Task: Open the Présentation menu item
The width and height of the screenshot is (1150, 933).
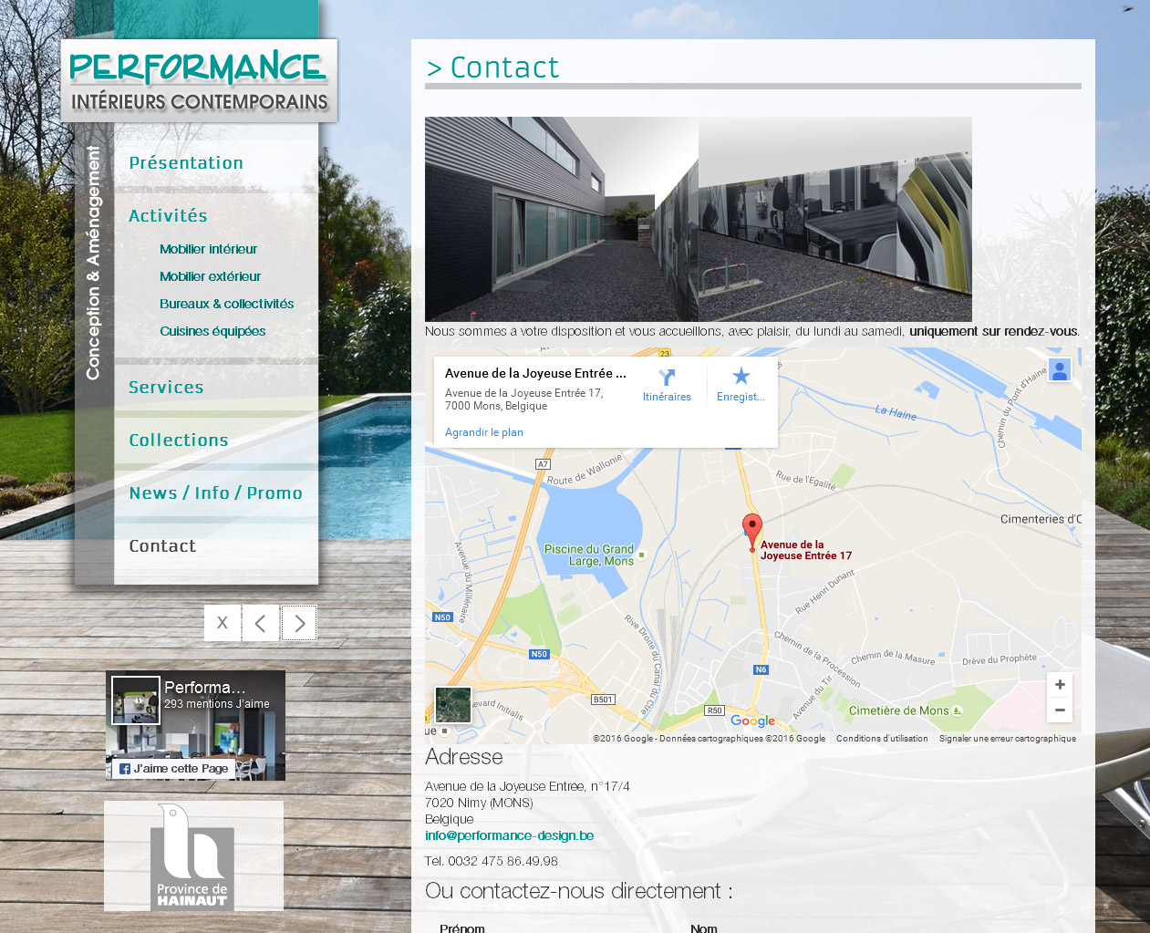Action: pyautogui.click(x=186, y=163)
